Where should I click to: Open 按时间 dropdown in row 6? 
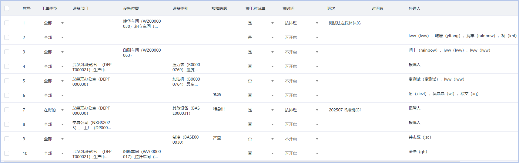tap(302, 95)
